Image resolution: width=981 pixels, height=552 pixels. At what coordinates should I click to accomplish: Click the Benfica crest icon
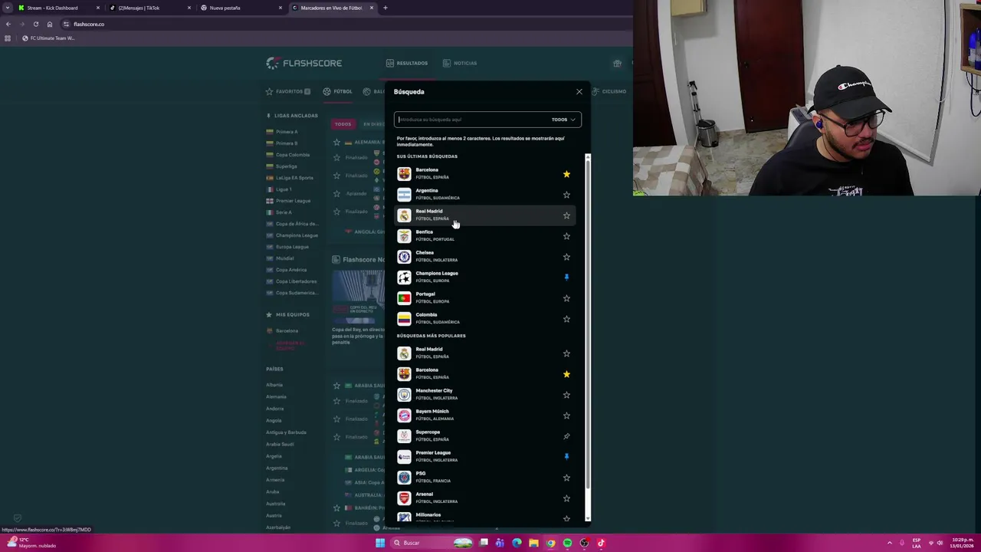coord(404,236)
